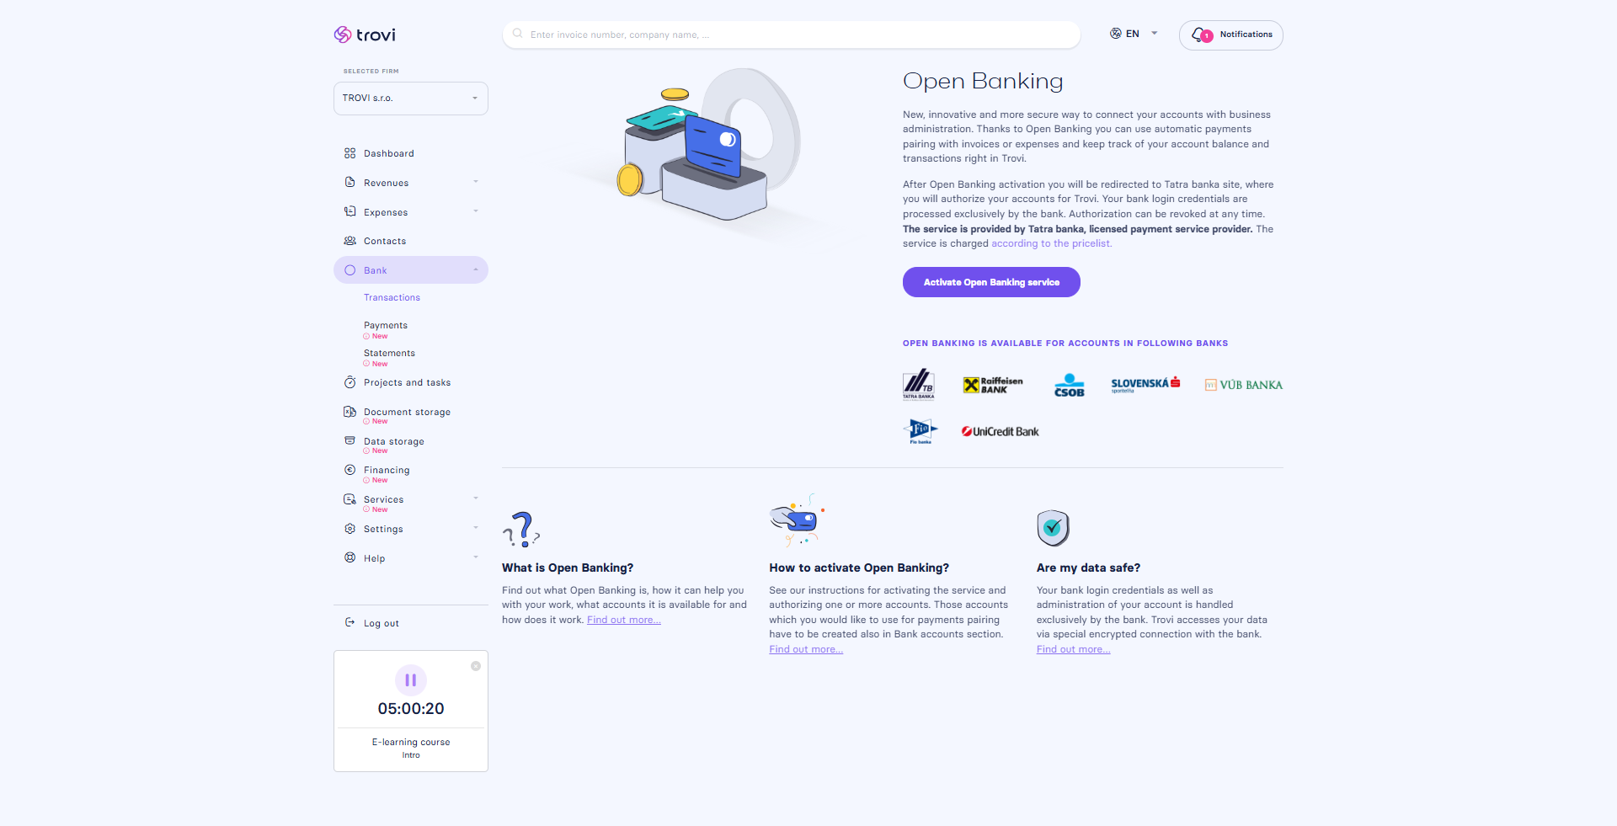Image resolution: width=1617 pixels, height=826 pixels.
Task: Click the invoice search input field
Action: [x=791, y=35]
